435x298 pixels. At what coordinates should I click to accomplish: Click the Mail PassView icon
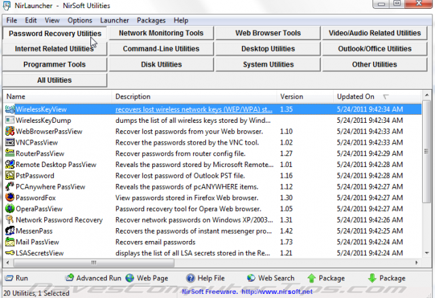(x=10, y=242)
